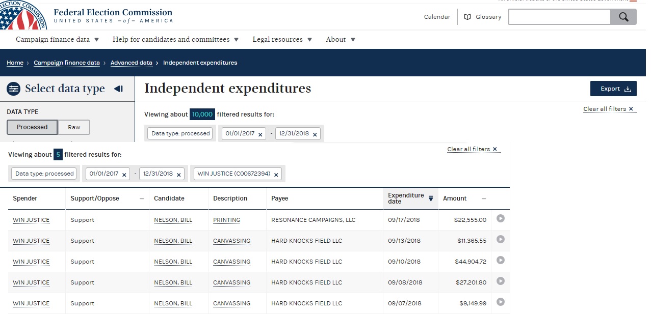Open the About menu

341,39
